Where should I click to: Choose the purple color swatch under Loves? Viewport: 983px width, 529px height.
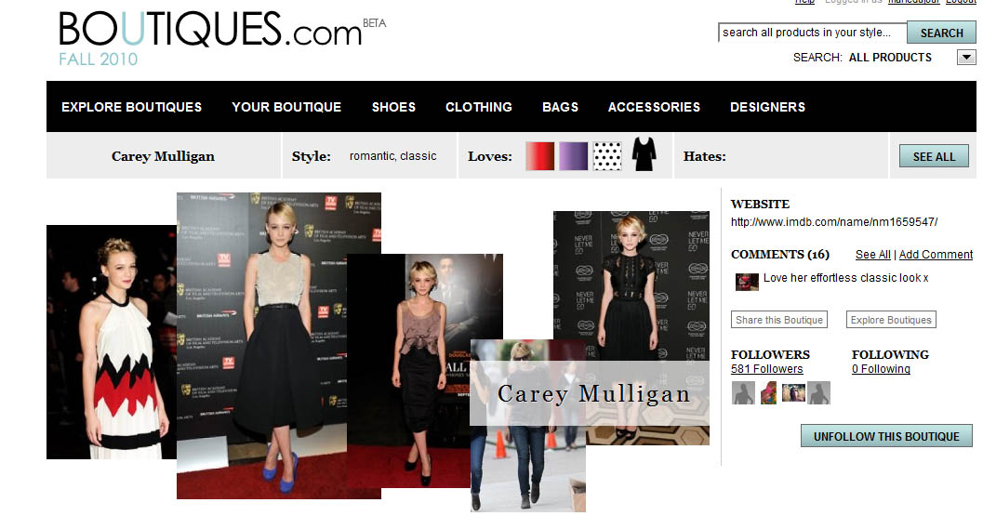tap(573, 156)
